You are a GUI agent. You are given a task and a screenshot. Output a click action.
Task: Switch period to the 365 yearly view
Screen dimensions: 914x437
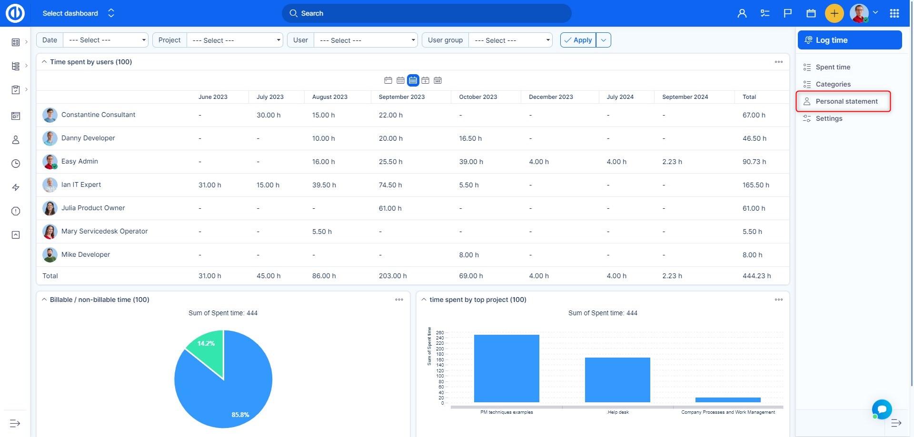coord(438,80)
